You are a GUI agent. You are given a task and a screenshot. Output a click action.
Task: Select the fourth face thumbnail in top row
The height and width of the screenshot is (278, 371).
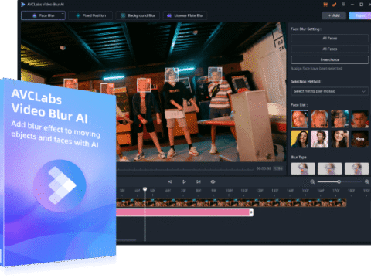tap(359, 119)
